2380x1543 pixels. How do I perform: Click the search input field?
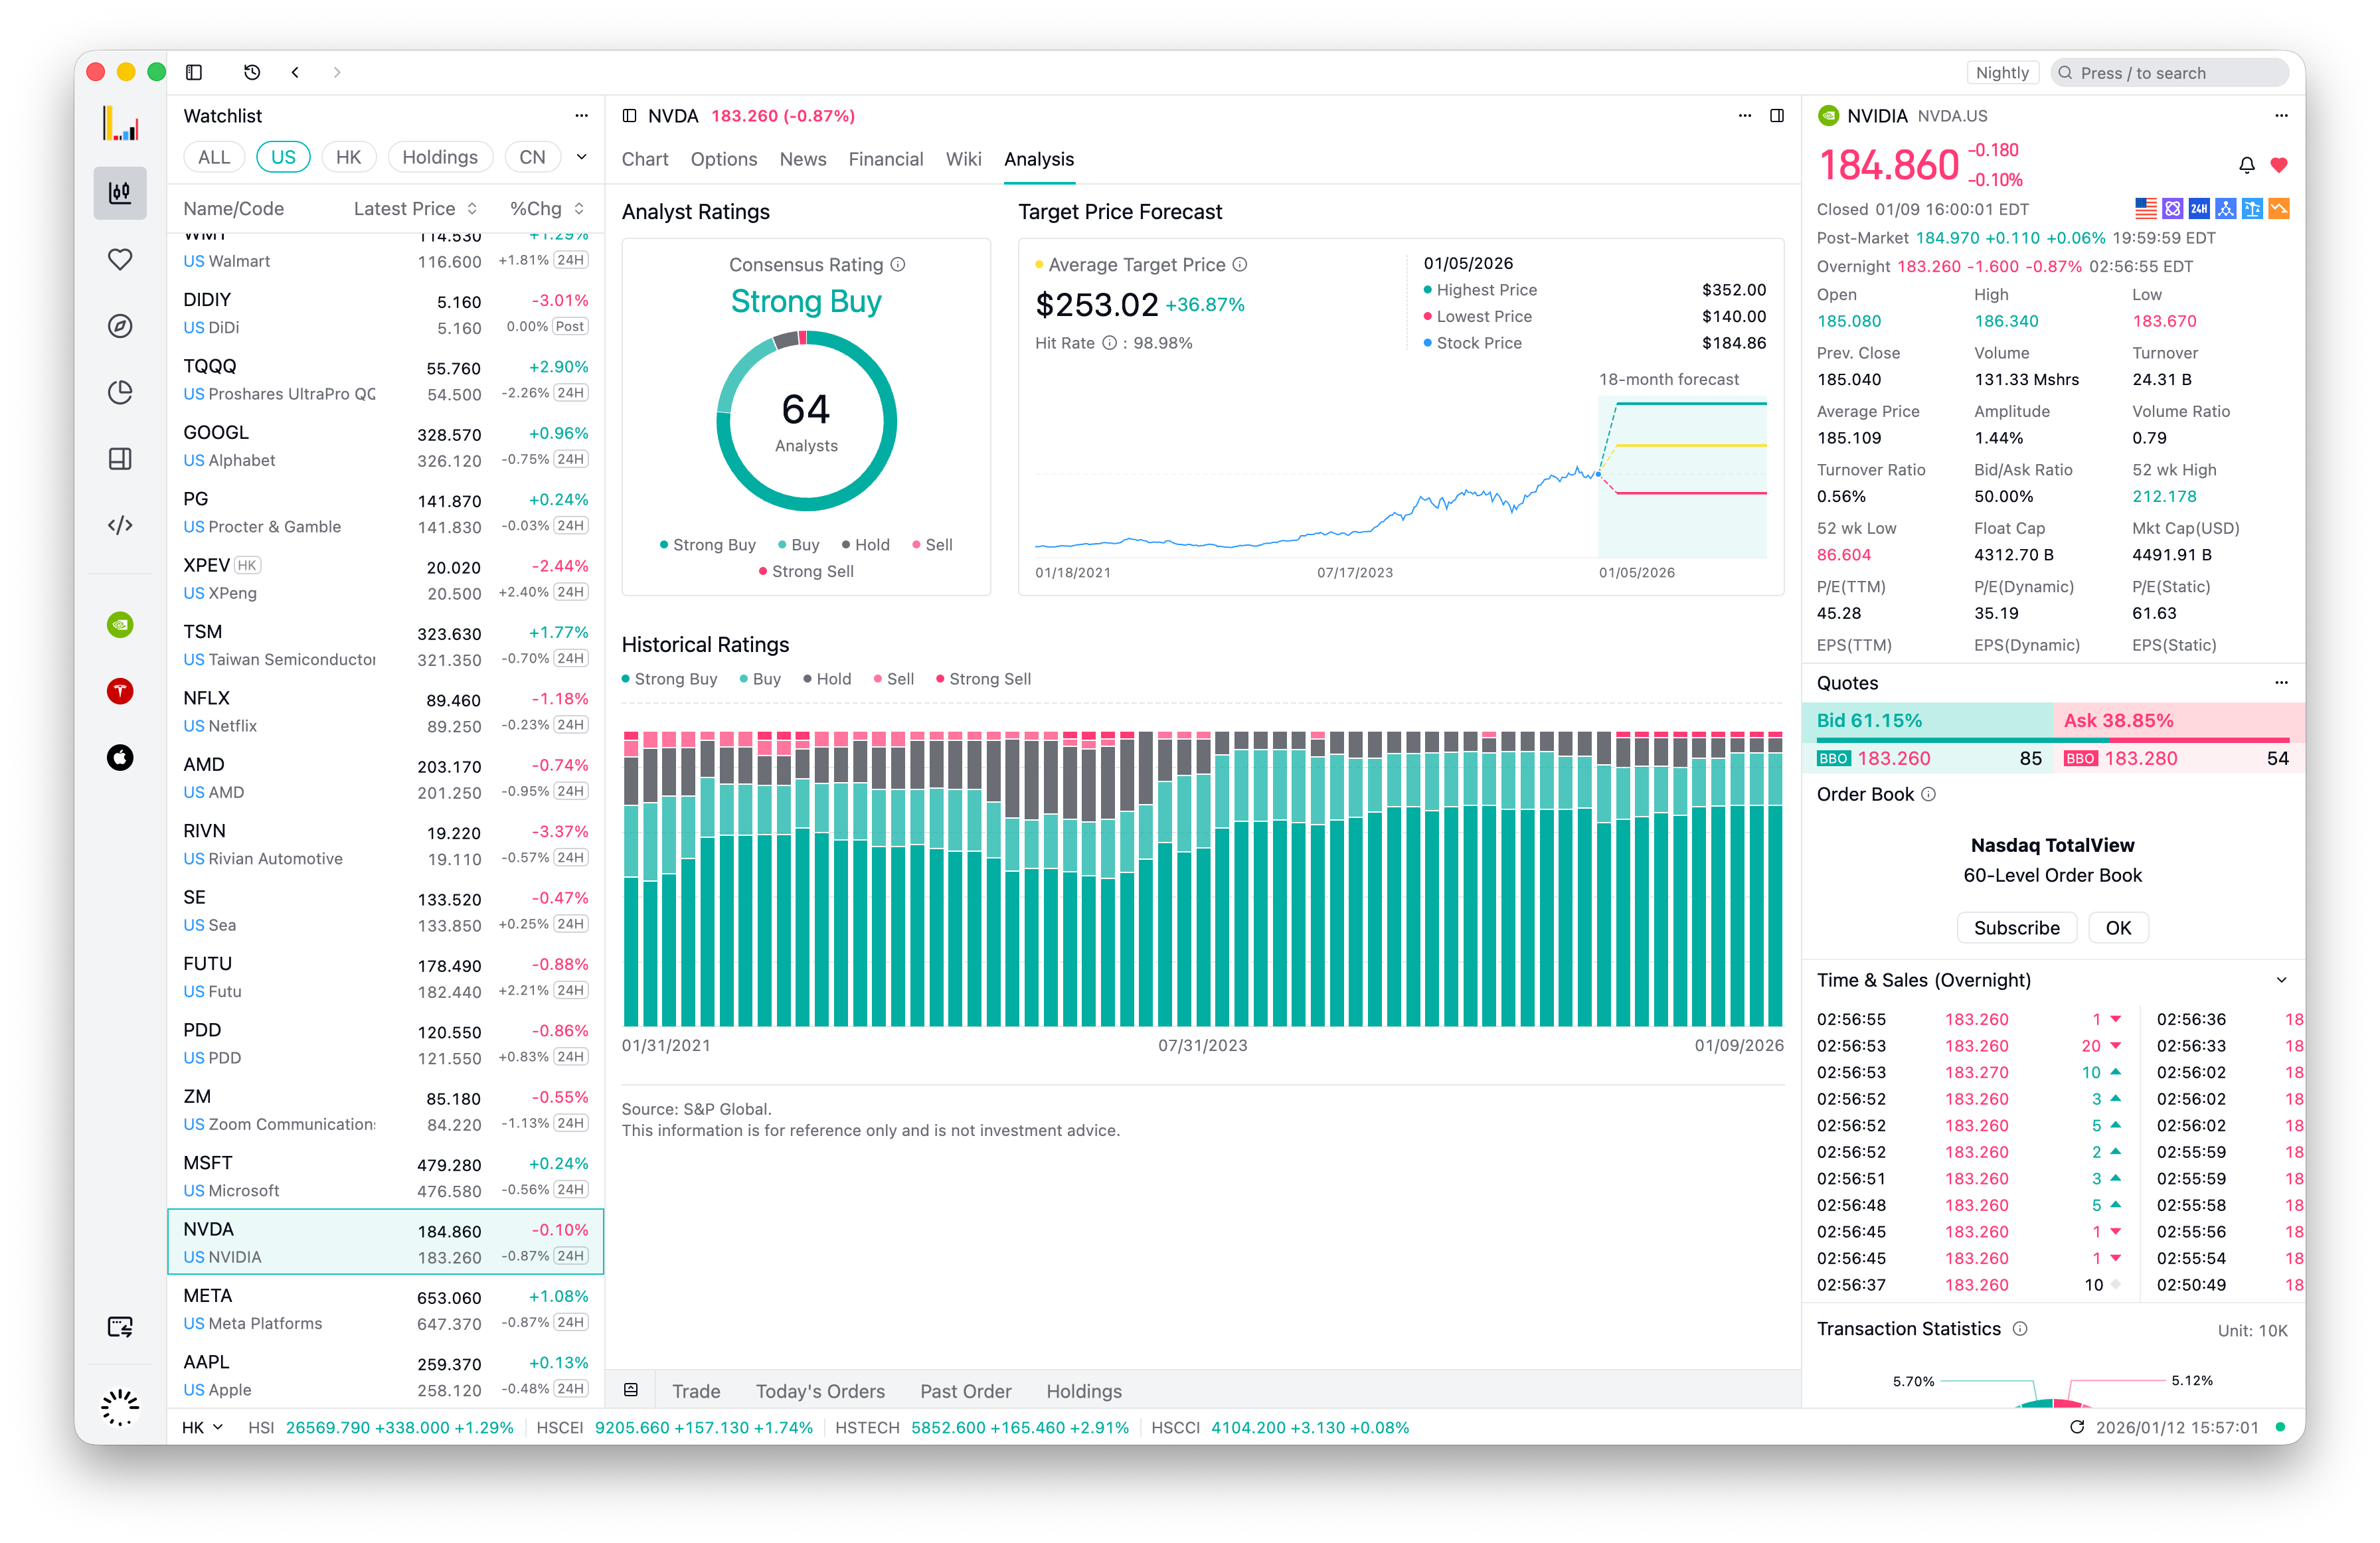[x=2170, y=73]
